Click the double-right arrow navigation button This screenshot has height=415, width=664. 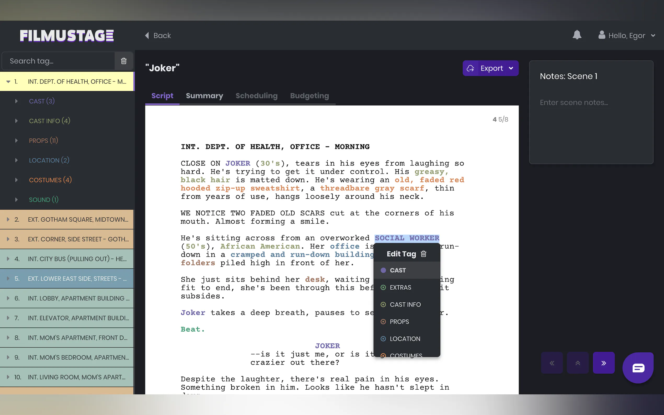coord(604,363)
